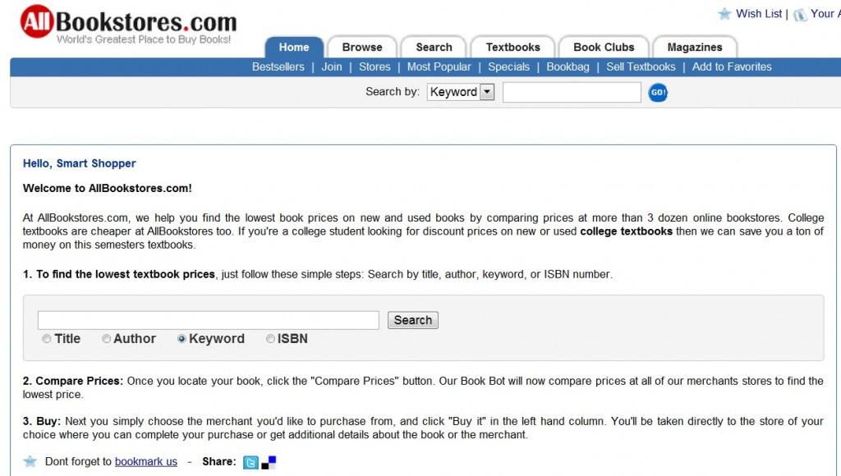The image size is (841, 476).
Task: Open the Home tab
Action: (x=294, y=47)
